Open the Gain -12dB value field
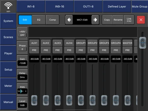Image resolution: width=148 pixels, height=111 pixels. coord(22,63)
